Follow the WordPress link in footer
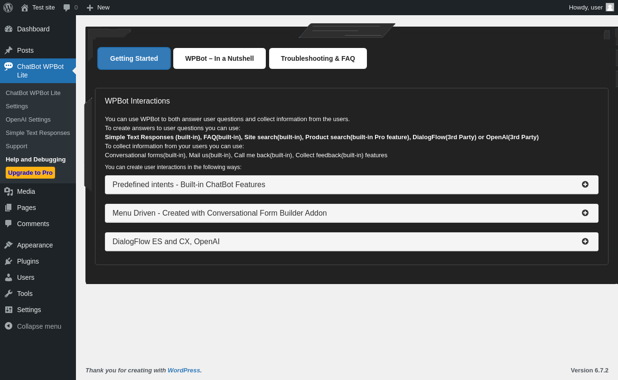The height and width of the screenshot is (380, 618). click(x=184, y=370)
